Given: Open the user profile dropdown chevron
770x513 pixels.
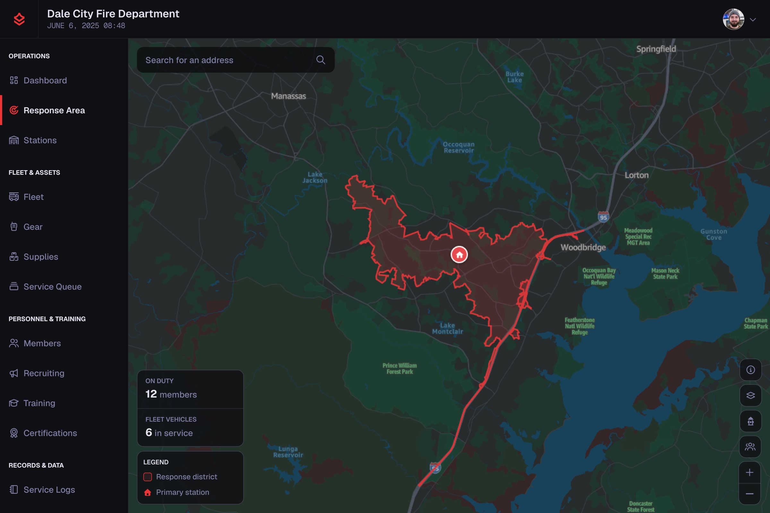Looking at the screenshot, I should (x=753, y=20).
